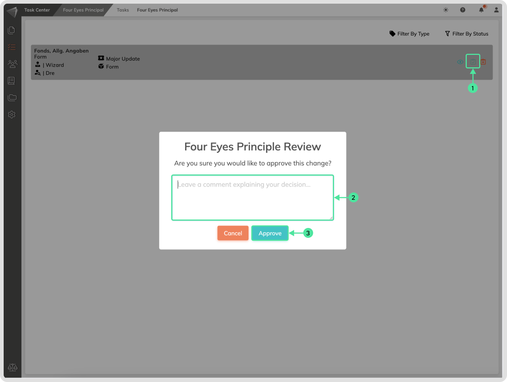Click the balance scale icon at sidebar bottom
507x382 pixels.
[x=12, y=367]
